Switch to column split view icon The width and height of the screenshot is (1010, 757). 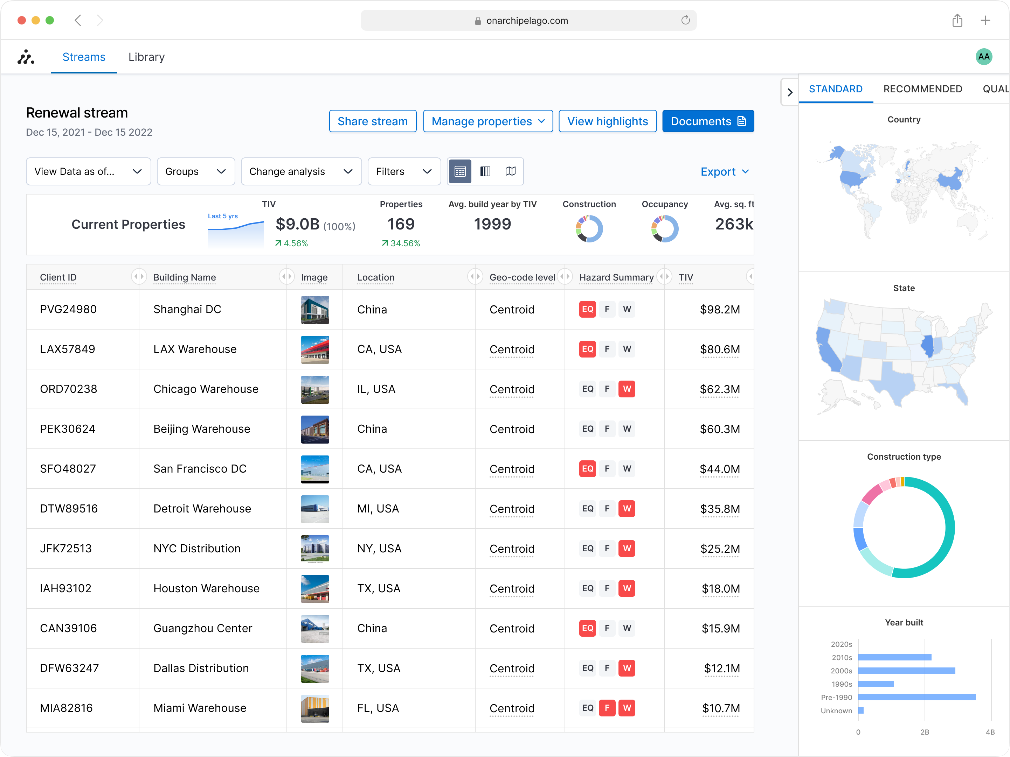485,171
